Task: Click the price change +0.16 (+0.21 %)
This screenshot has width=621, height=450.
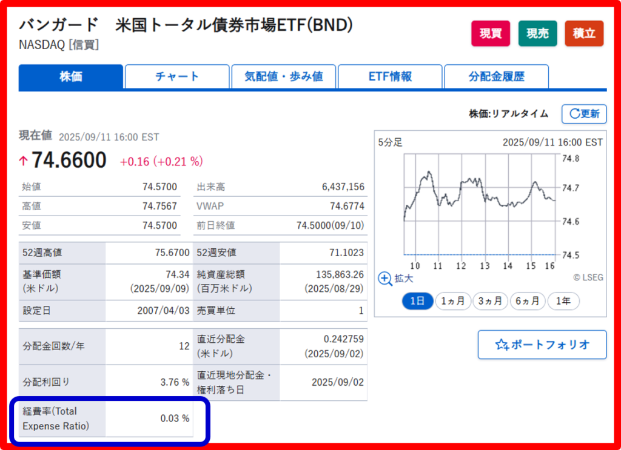Action: click(x=161, y=161)
